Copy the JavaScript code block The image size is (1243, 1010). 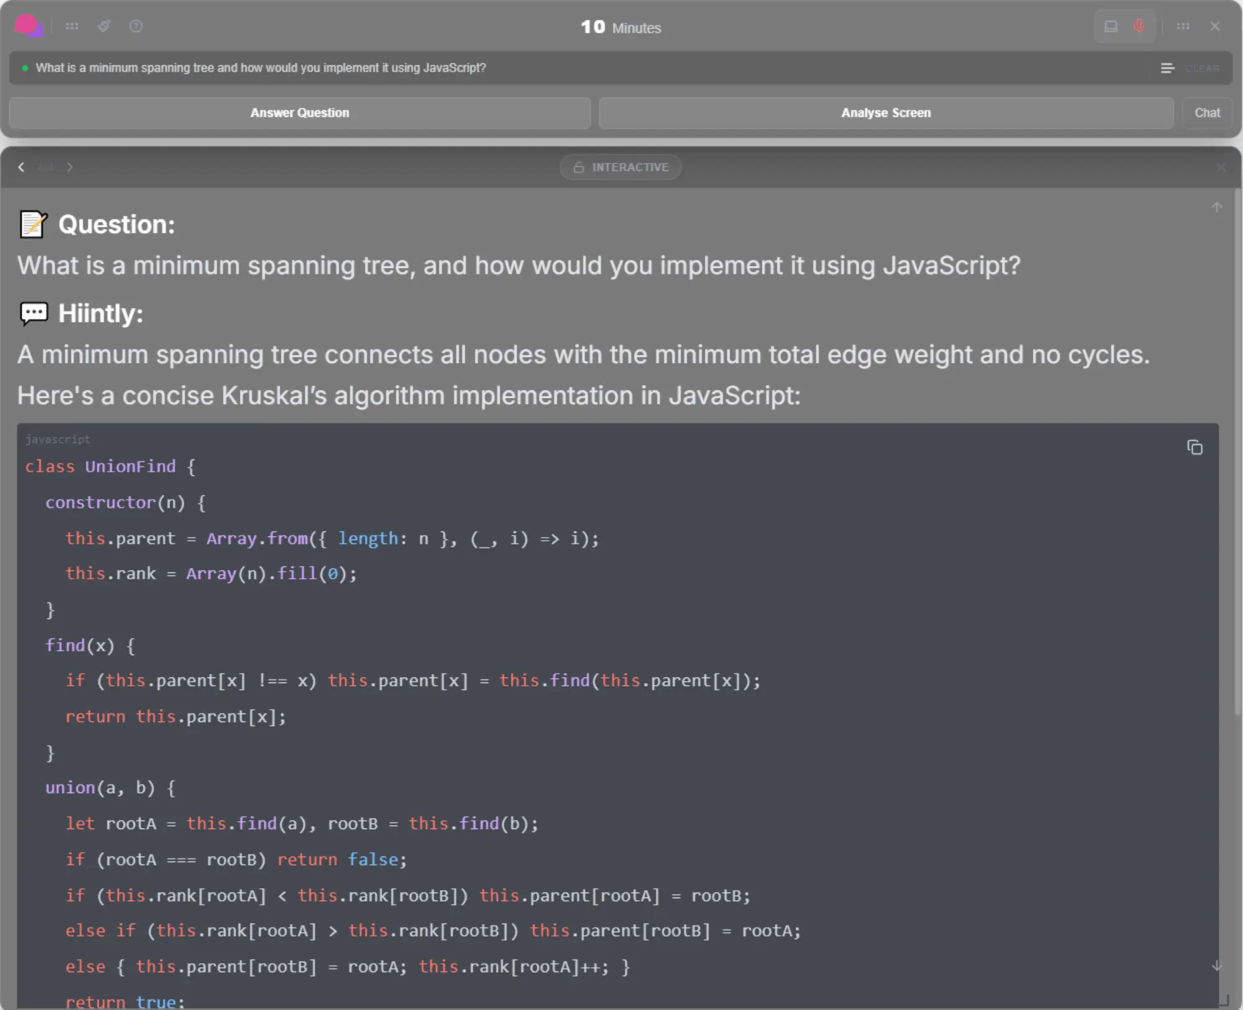pyautogui.click(x=1195, y=447)
